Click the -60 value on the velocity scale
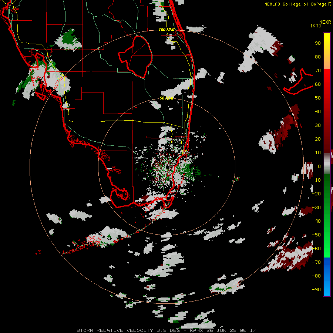The image size is (333, 333). (316, 249)
